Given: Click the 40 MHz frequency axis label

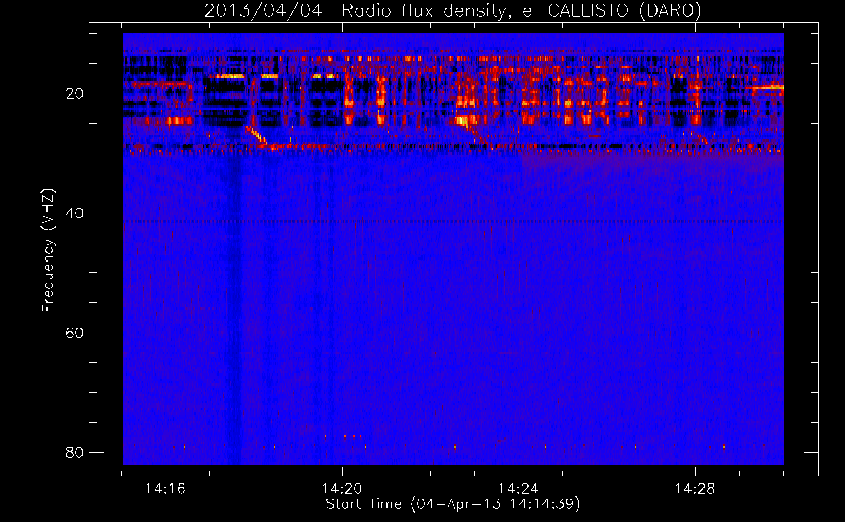Looking at the screenshot, I should pos(75,213).
